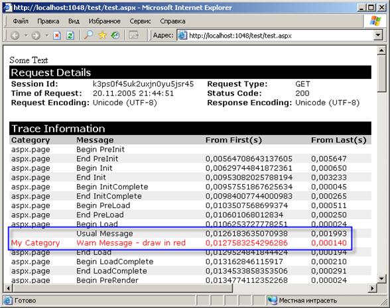The width and height of the screenshot is (390, 308).
Task: Click the disabled Edit toolbar icon
Action: click(133, 35)
